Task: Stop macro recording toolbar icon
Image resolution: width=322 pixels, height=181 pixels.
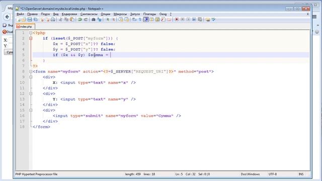Action: 182,20
